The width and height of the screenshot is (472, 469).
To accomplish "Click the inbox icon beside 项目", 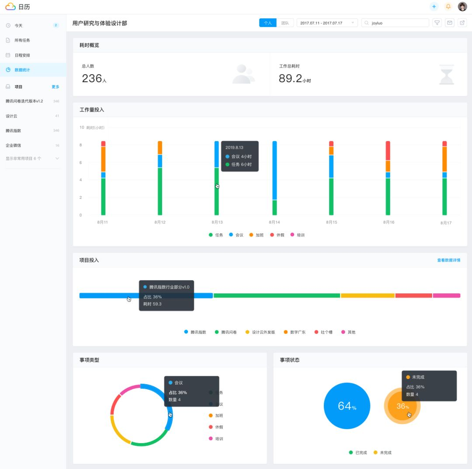I will [8, 87].
